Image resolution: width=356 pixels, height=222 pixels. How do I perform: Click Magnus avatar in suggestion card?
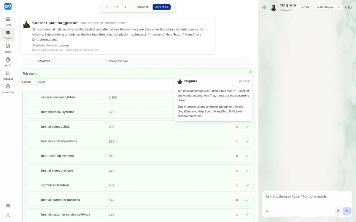(x=26, y=24)
